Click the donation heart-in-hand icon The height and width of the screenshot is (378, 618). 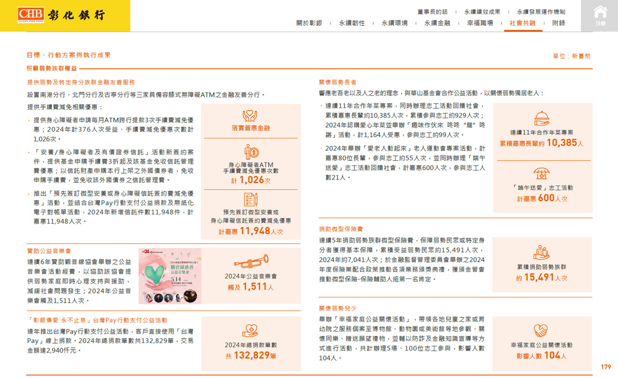pos(250,330)
